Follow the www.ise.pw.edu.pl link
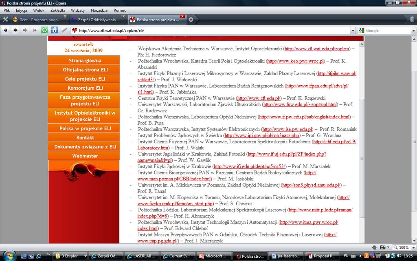417x261 pixels. point(288,129)
